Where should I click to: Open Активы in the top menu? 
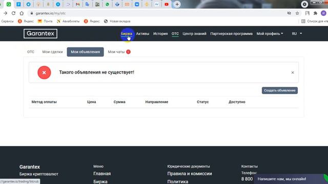pos(142,34)
